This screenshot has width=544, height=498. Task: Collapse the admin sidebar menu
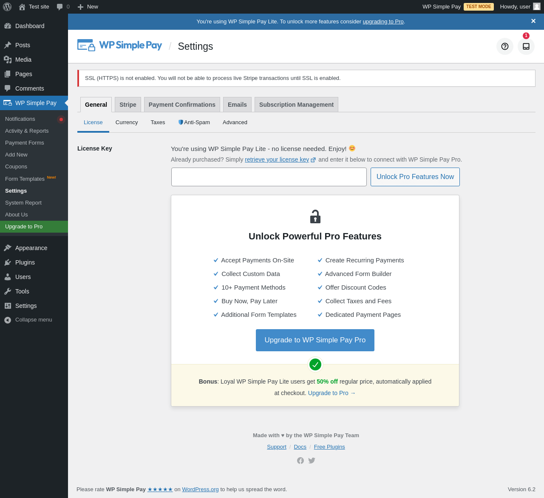tap(28, 320)
